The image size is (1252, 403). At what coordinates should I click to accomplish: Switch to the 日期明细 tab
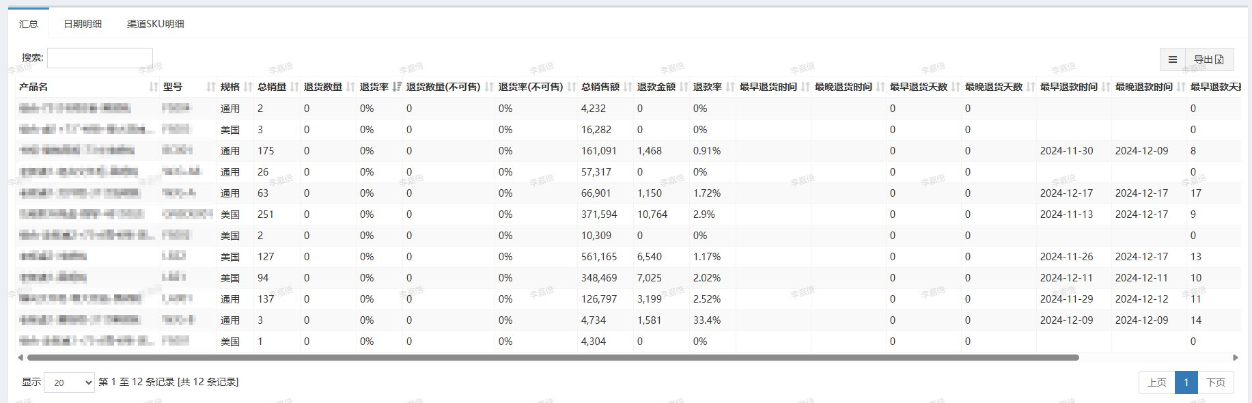point(83,24)
